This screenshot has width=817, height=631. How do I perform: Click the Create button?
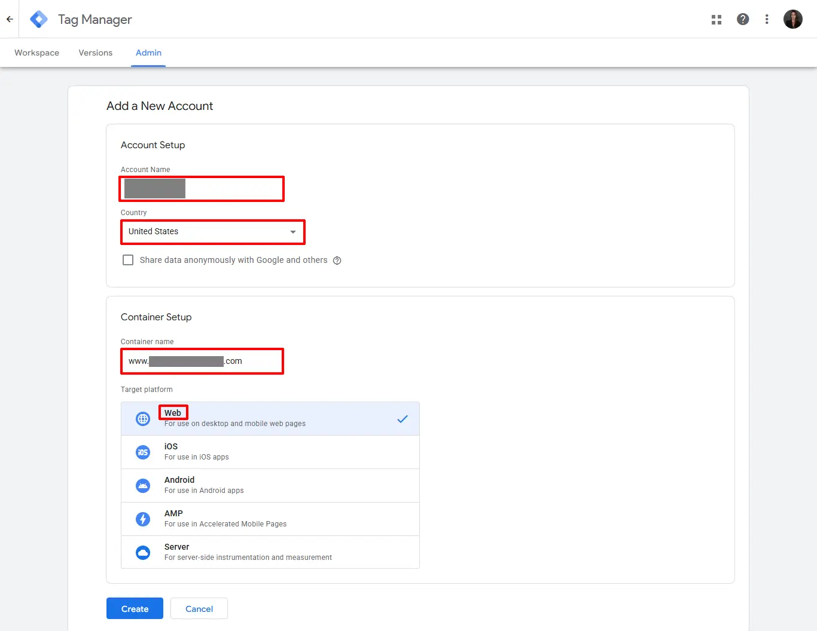135,609
